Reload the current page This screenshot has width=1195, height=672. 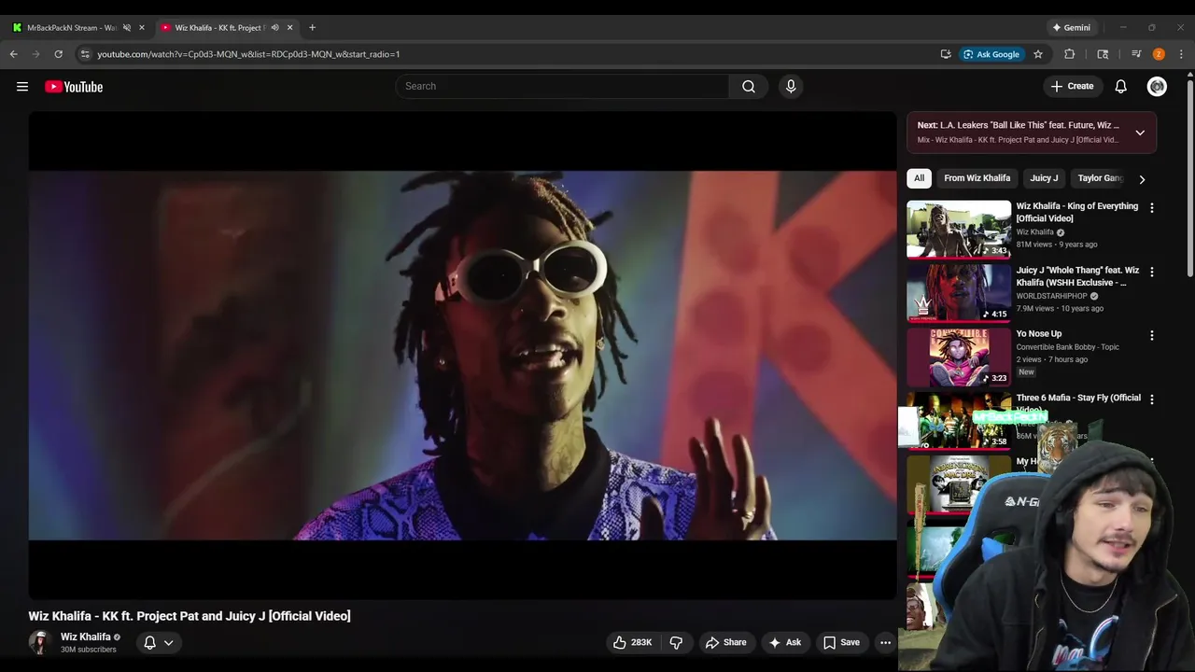59,54
